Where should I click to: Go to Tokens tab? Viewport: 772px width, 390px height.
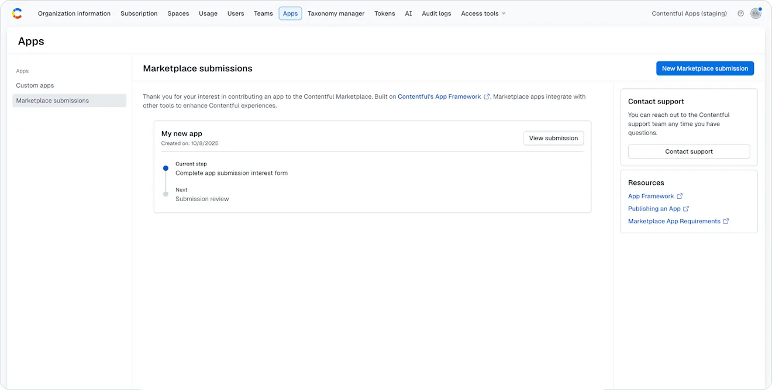click(385, 13)
